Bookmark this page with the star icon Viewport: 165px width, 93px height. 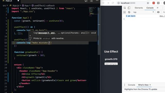(148, 3)
